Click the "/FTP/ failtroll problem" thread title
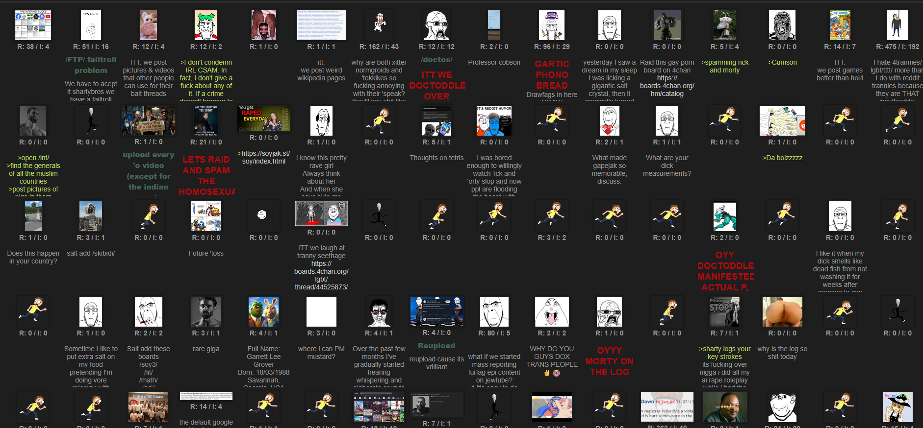 91,65
